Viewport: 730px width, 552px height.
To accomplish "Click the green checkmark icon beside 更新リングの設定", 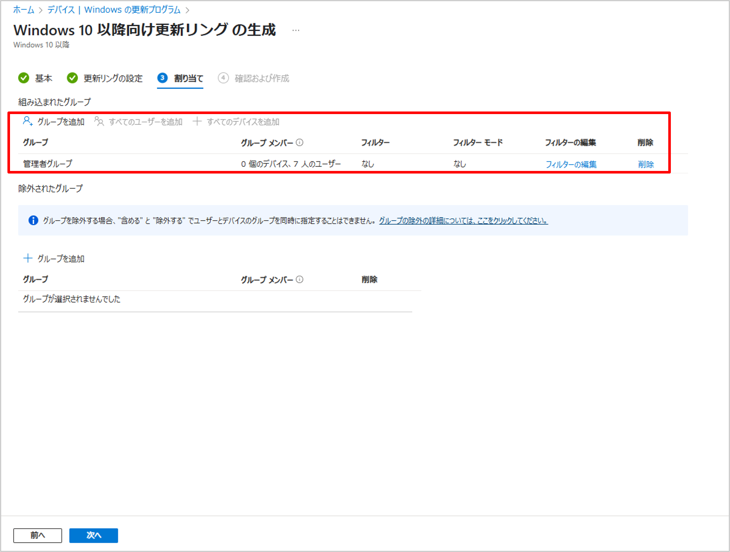I will coord(72,78).
